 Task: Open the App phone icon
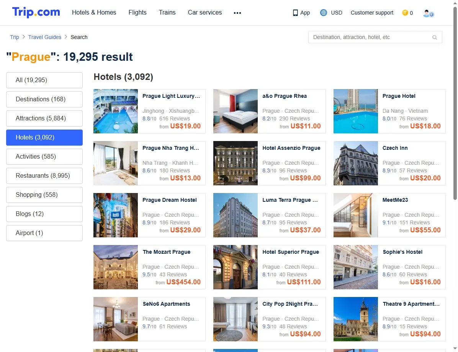click(x=295, y=13)
